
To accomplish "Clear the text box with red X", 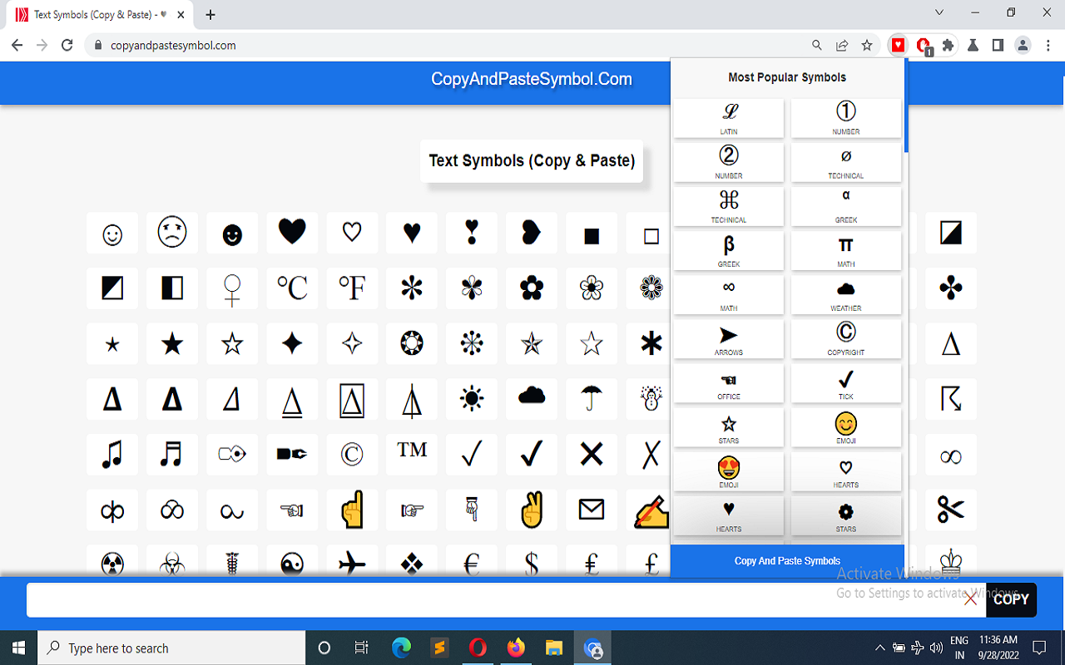I will tap(970, 599).
